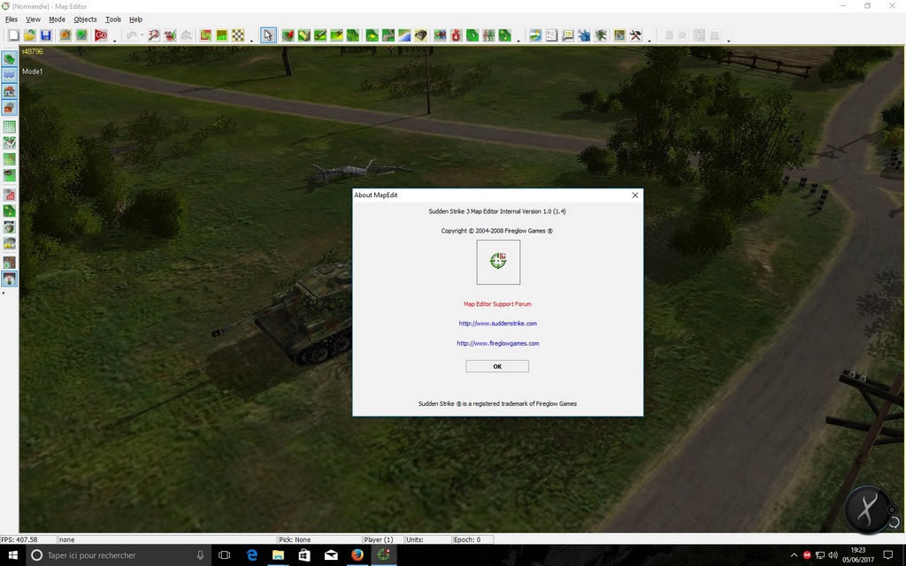Launch Firefox from the taskbar
The width and height of the screenshot is (906, 566).
(357, 555)
